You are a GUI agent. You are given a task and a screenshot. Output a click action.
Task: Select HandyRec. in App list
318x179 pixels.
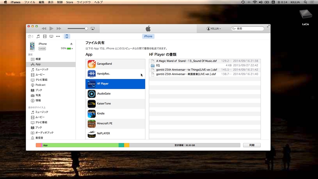[x=115, y=74]
